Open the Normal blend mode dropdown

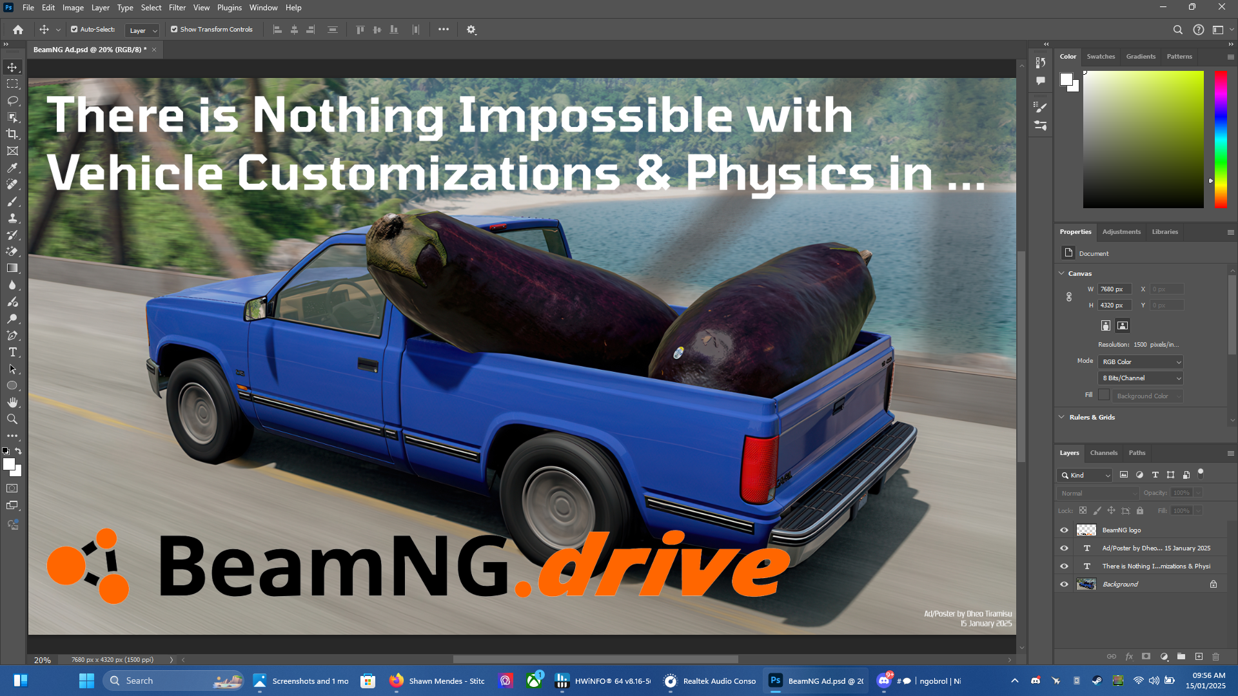1098,493
